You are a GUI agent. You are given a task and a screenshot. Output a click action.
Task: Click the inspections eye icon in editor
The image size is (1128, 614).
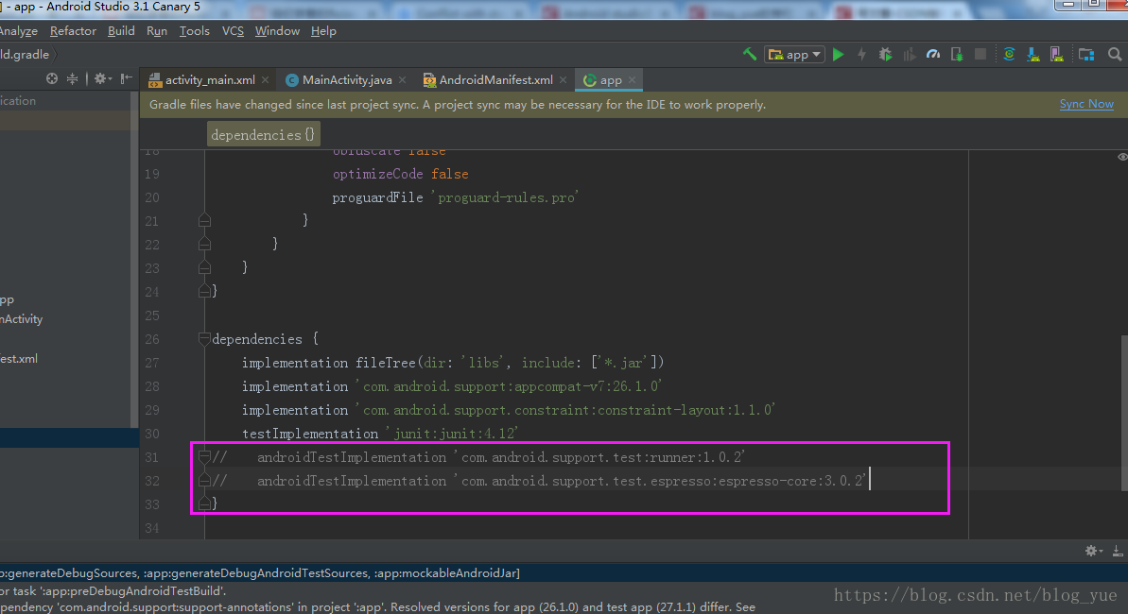pyautogui.click(x=1122, y=157)
